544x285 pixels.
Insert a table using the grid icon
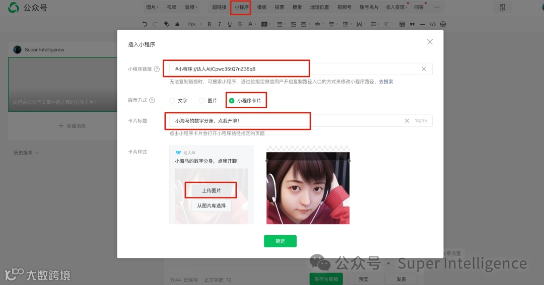point(402,24)
